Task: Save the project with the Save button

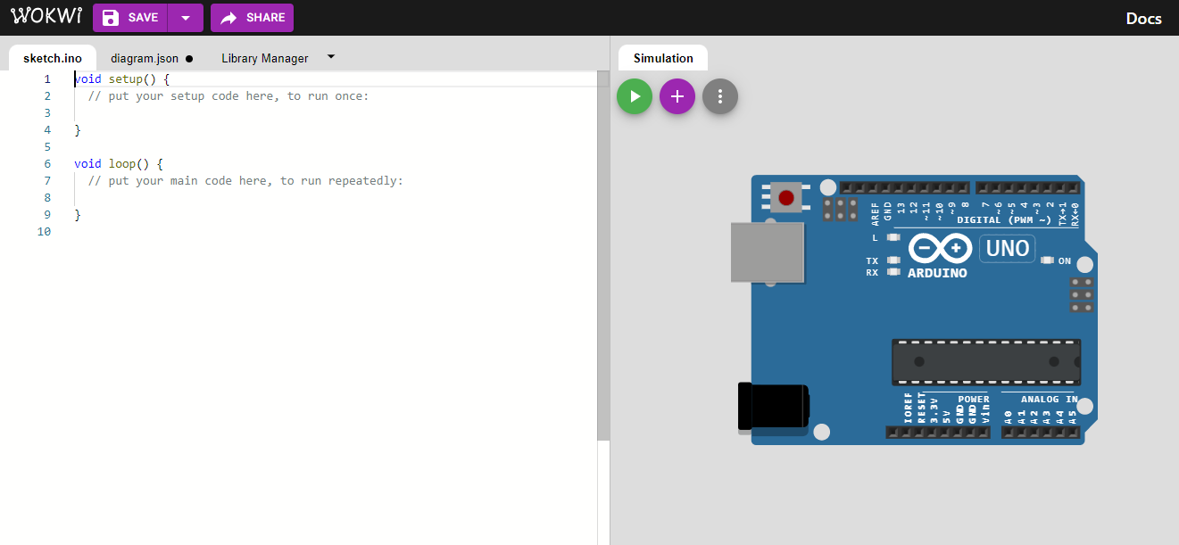Action: 130,18
